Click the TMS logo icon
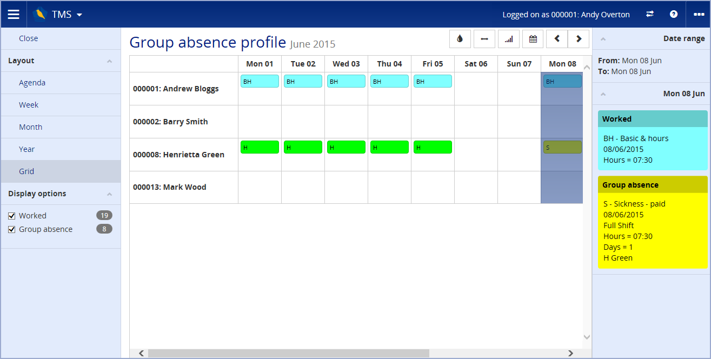This screenshot has width=711, height=359. (39, 15)
